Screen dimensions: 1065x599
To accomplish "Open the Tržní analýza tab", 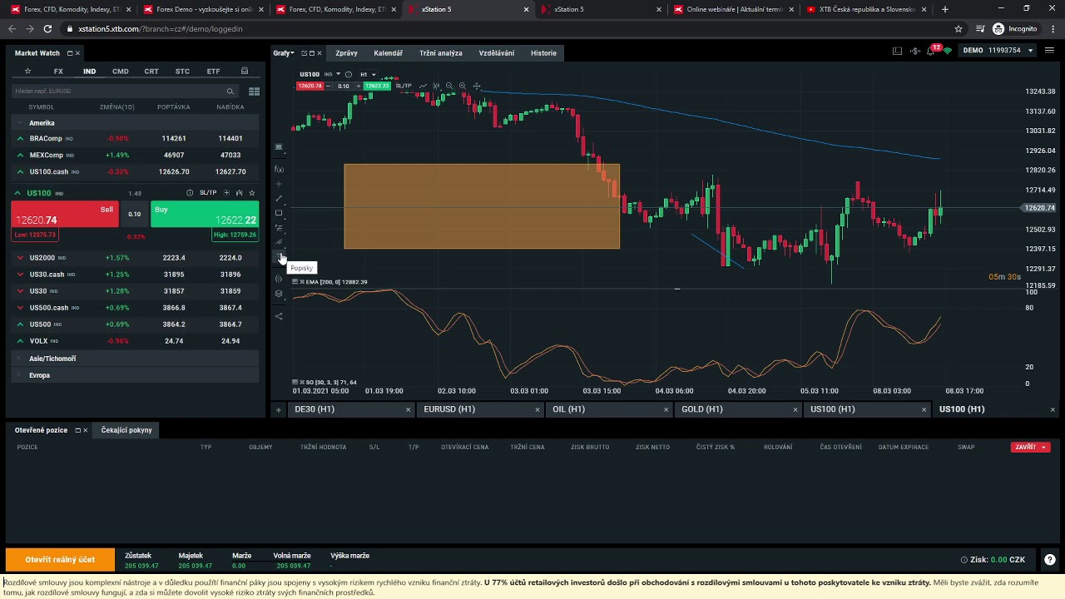I will pyautogui.click(x=441, y=53).
